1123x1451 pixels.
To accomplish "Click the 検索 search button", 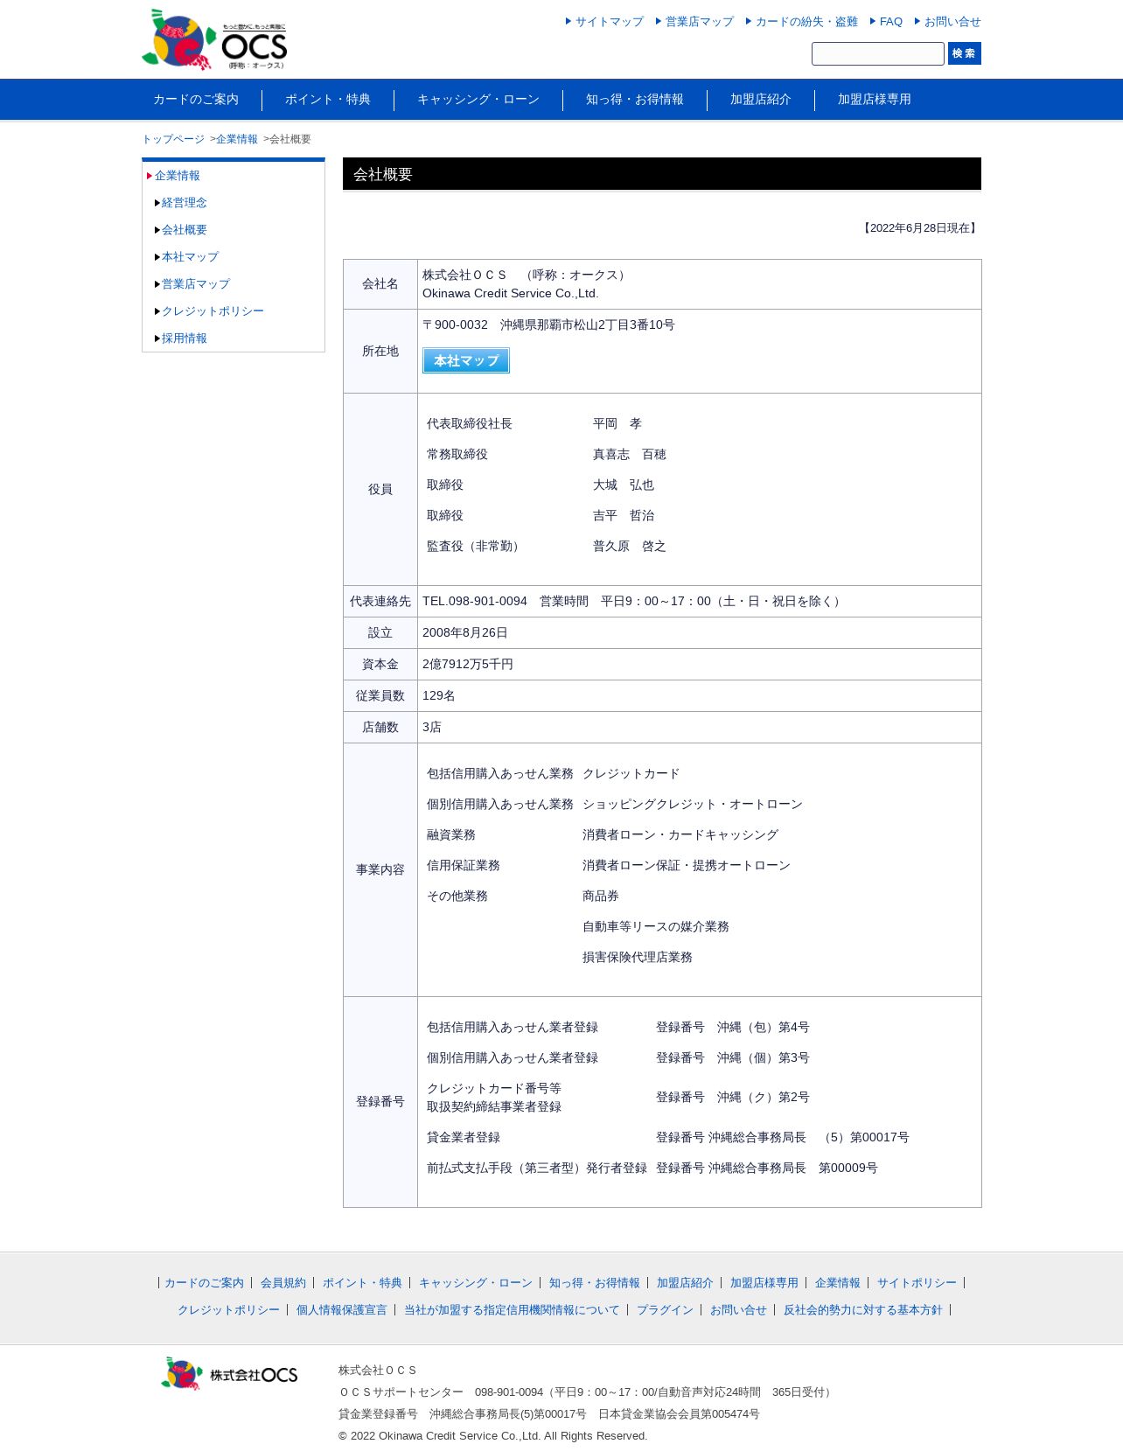I will (965, 53).
